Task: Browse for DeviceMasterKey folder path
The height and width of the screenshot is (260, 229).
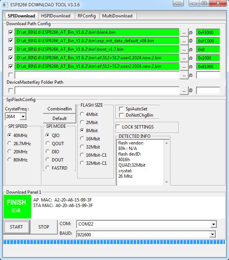Action: [184, 91]
